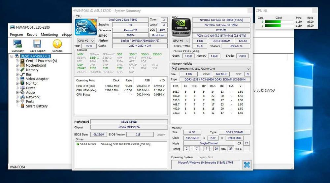This screenshot has width=330, height=183.
Task: Click the DDR3-1333 / PC3-10600 type field
Action: point(215,79)
